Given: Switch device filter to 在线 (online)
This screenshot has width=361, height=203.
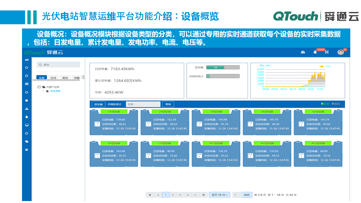Looking at the screenshot, I should tap(53, 77).
